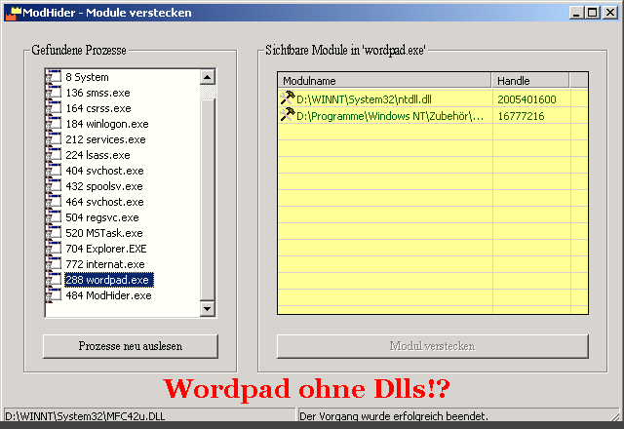Click handle value 2005401600
624x429 pixels.
click(x=526, y=99)
